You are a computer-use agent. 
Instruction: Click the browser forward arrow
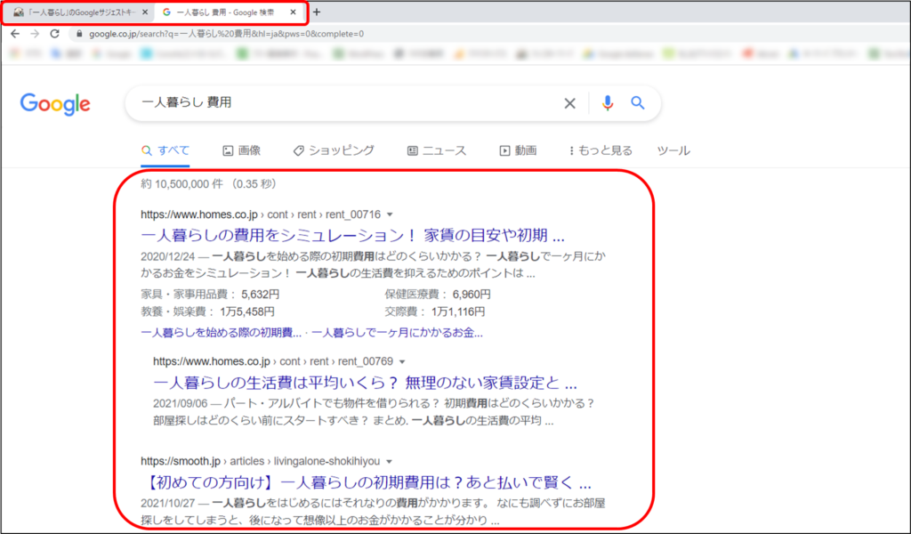[35, 34]
